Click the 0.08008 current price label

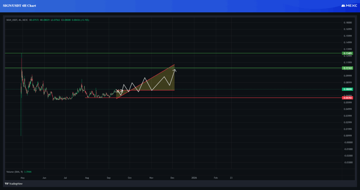click(348, 89)
